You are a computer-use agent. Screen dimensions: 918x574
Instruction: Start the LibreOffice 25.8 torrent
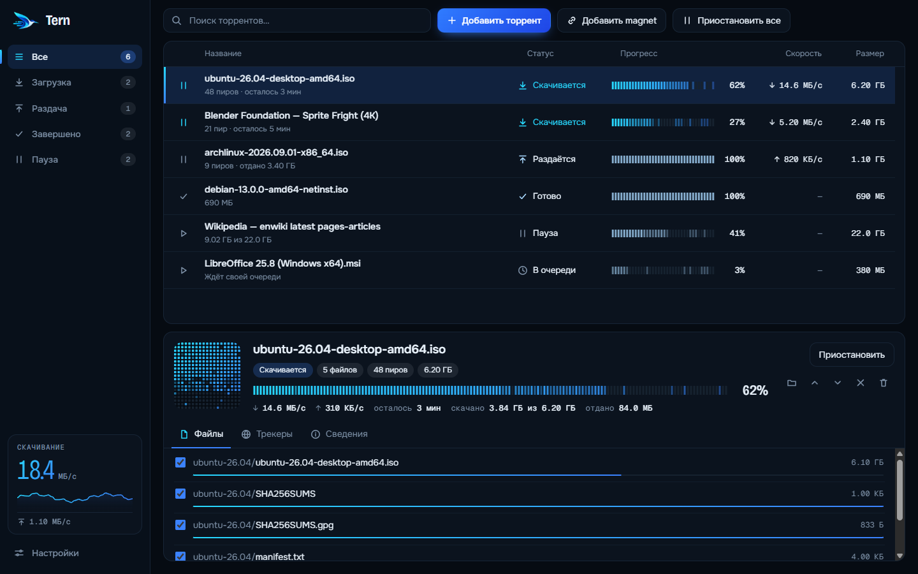point(184,270)
